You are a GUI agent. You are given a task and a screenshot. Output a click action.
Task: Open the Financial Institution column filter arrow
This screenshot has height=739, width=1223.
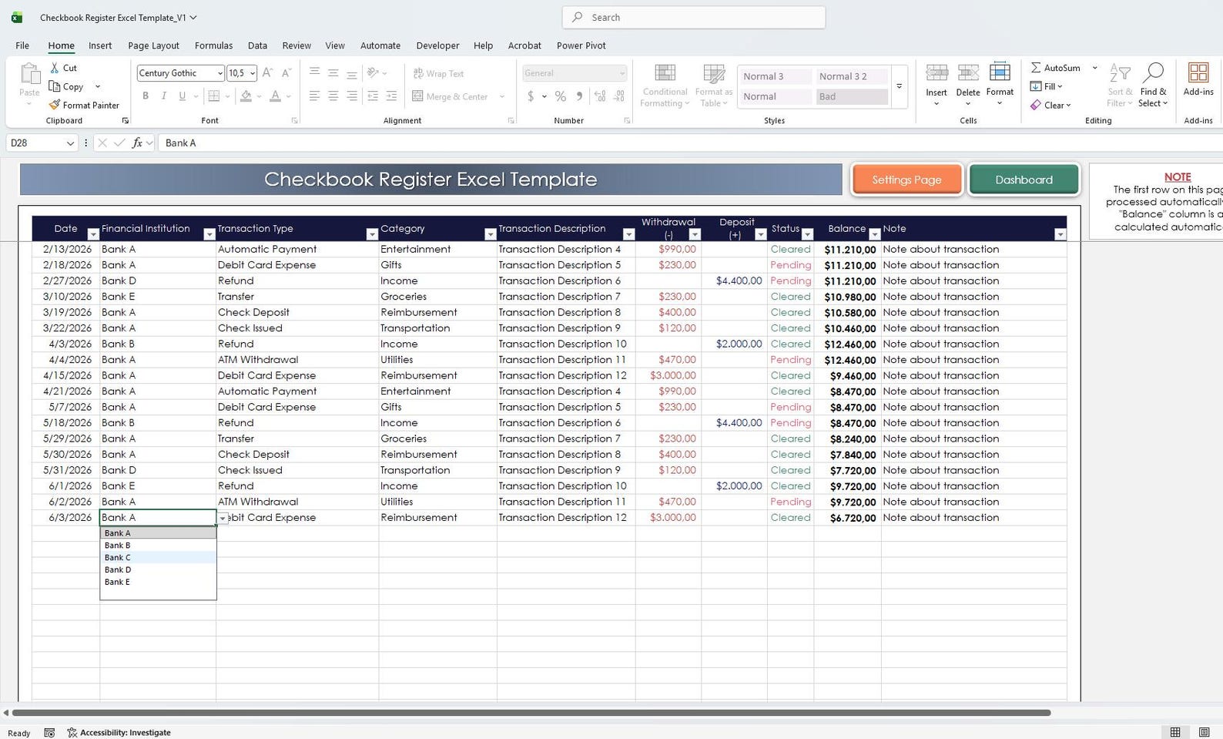pyautogui.click(x=209, y=234)
